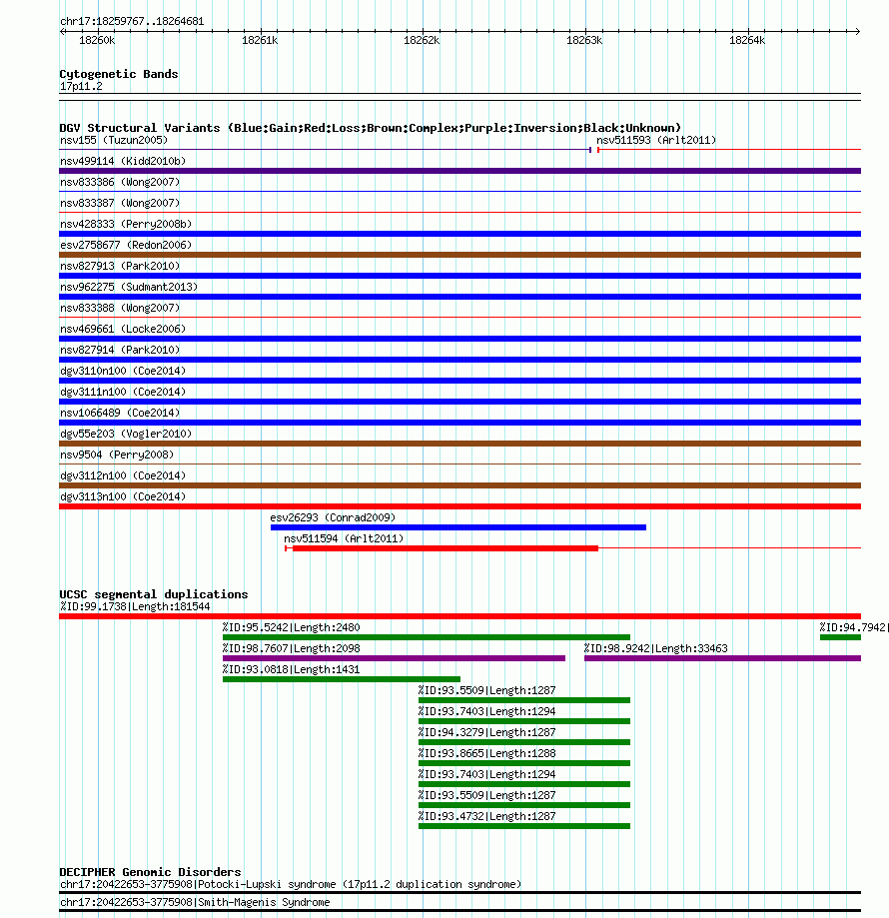Click the 18263k ruler tick label
The width and height of the screenshot is (889, 918).
coord(584,40)
